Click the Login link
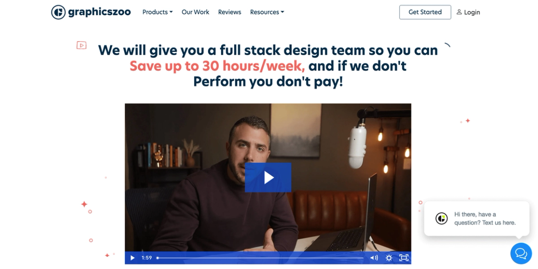538x269 pixels. 472,13
